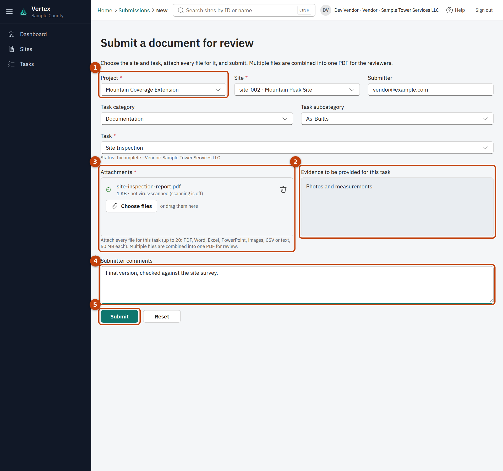Open Tasks in the sidebar
The image size is (503, 471).
[46, 64]
